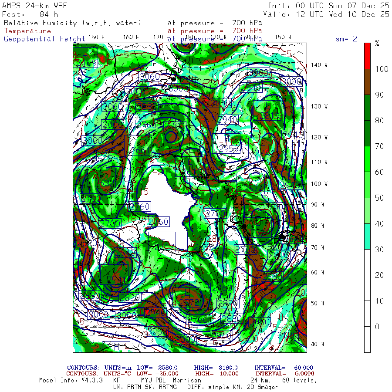Screen dimensions: 392x392
Task: Click the brown 90–100% color bar segment
Action: [367, 82]
